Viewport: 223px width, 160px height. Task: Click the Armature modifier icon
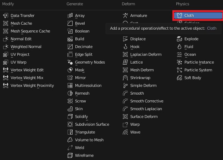tap(125, 16)
